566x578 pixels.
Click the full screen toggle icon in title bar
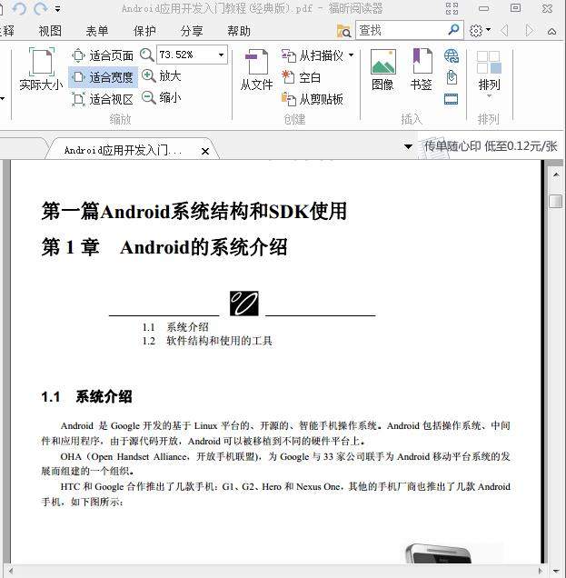click(452, 8)
